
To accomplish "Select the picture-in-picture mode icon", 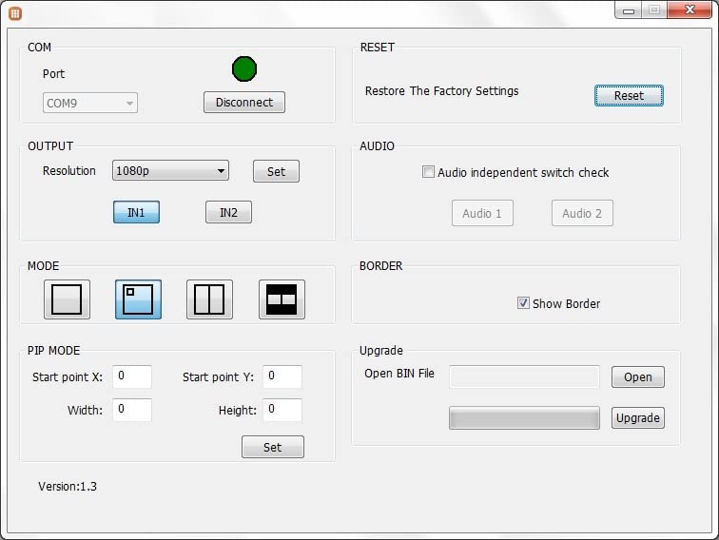I will [x=139, y=299].
